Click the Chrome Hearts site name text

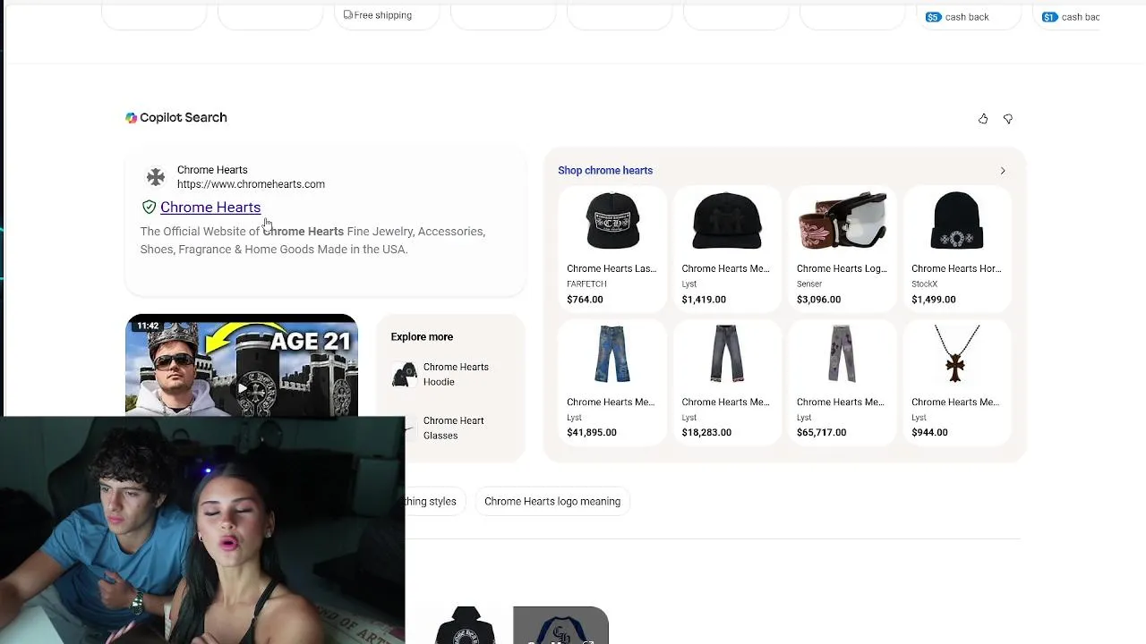pos(212,170)
